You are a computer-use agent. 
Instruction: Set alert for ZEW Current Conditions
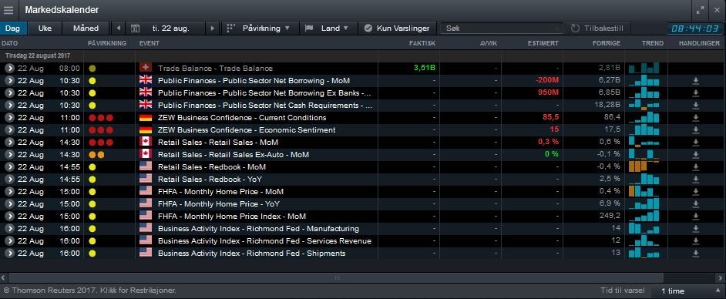point(695,118)
